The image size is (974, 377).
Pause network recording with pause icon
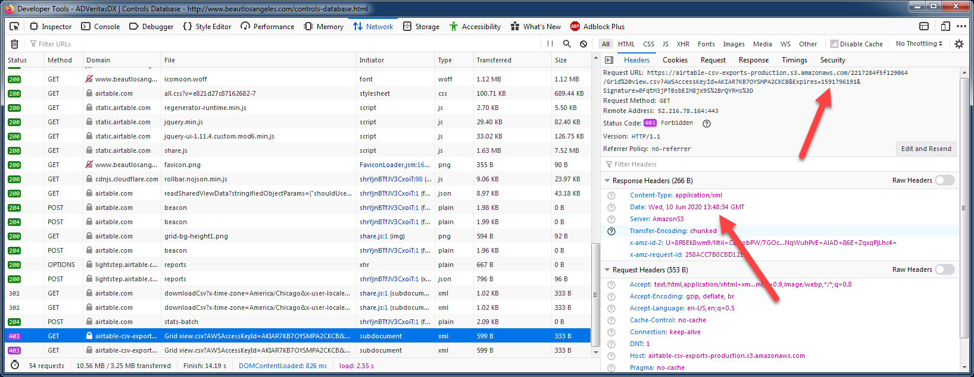coord(550,44)
